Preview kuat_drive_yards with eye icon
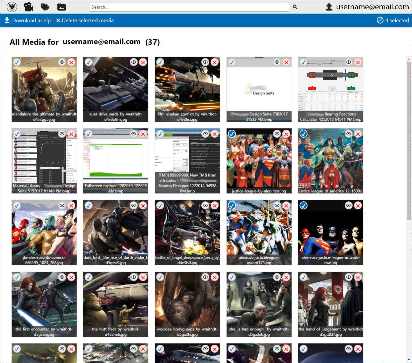Image resolution: width=412 pixels, height=363 pixels. point(134,62)
